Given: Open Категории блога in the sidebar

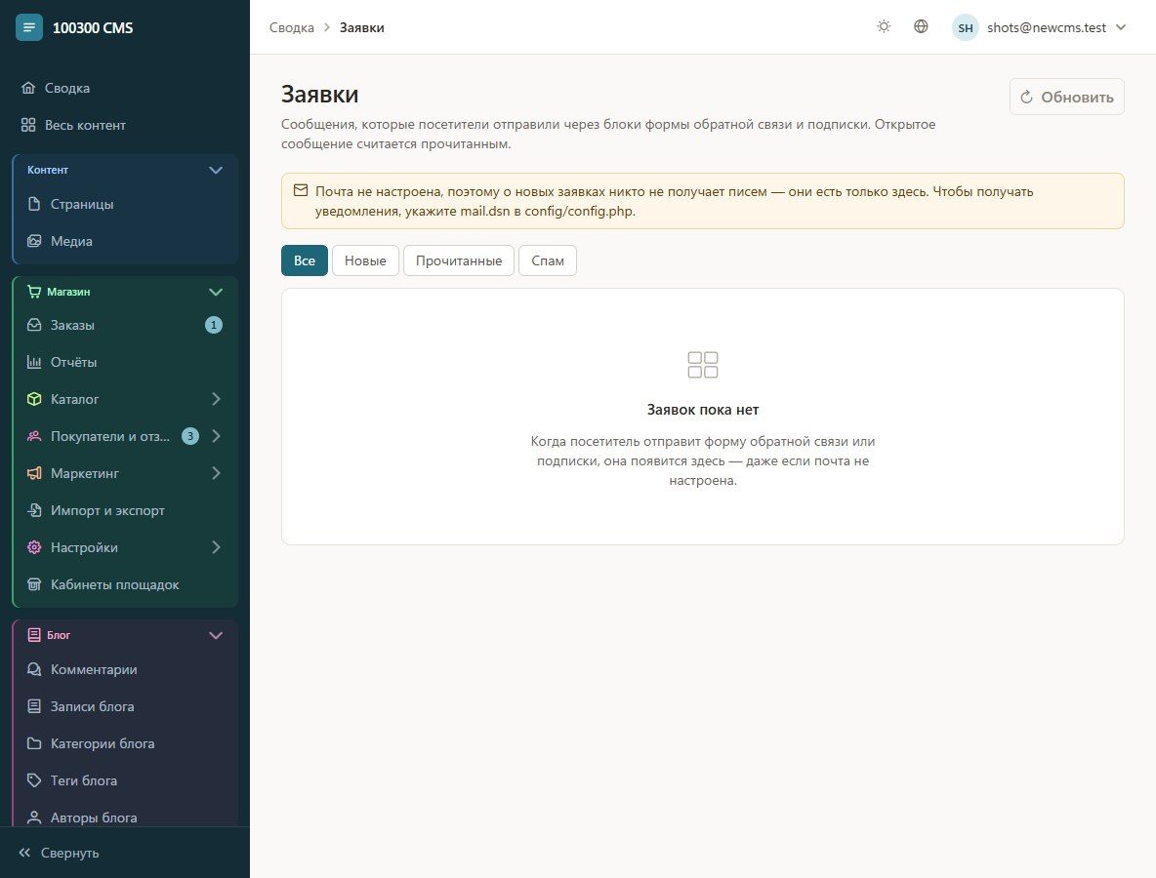Looking at the screenshot, I should pyautogui.click(x=125, y=744).
